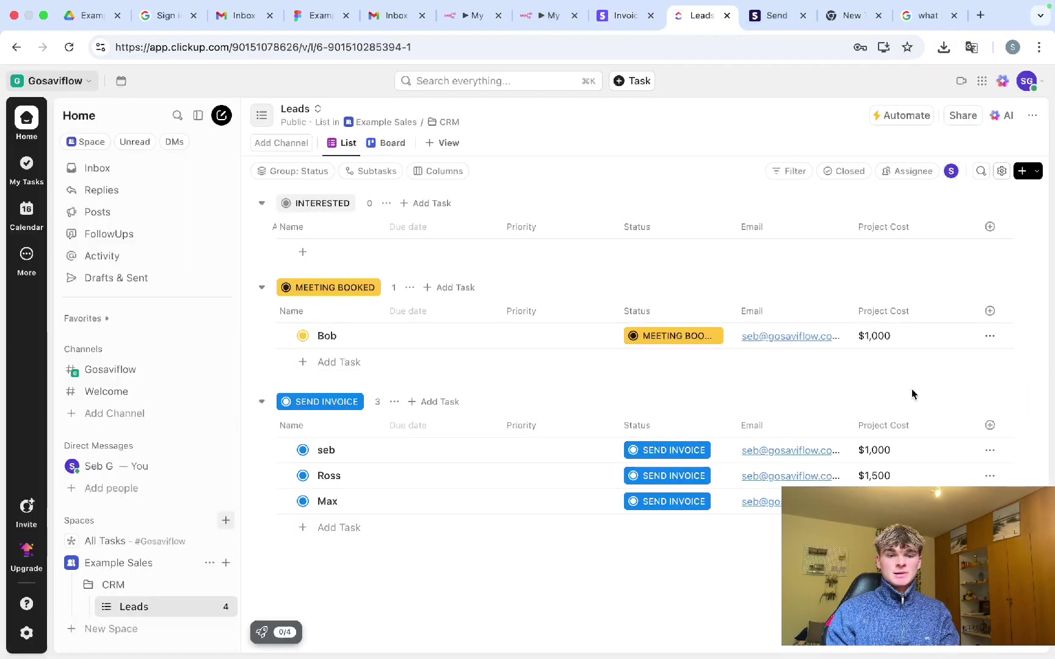Open the Calendar in the left sidebar
Screen dimensions: 1055x659
[x=26, y=215]
